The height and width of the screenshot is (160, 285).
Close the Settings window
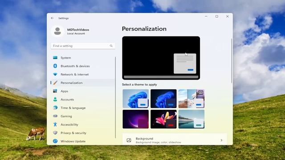coord(228,16)
